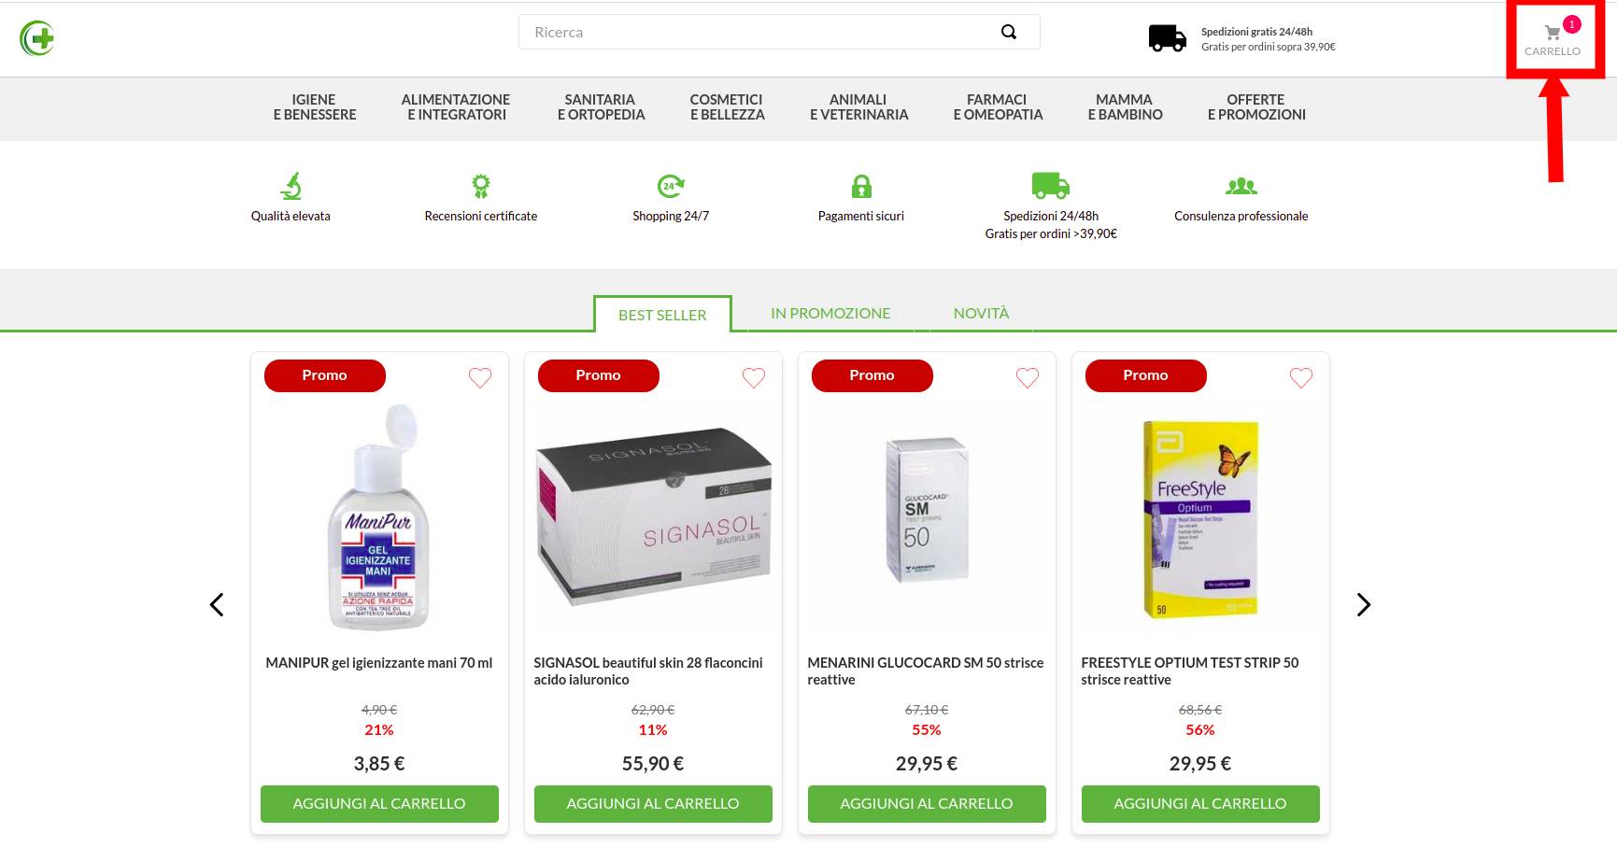
Task: Click the Consulenza professionale people icon
Action: pos(1241,186)
